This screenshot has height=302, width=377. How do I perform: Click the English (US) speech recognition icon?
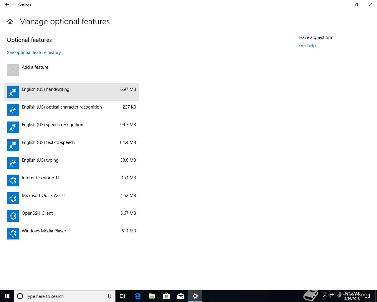13,127
